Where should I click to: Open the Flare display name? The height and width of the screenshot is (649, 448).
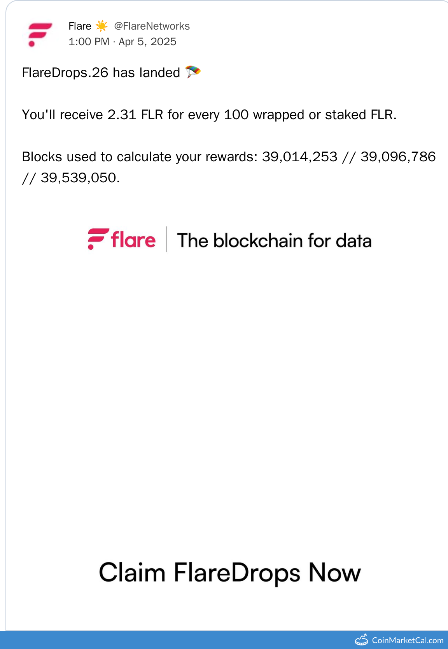[80, 26]
